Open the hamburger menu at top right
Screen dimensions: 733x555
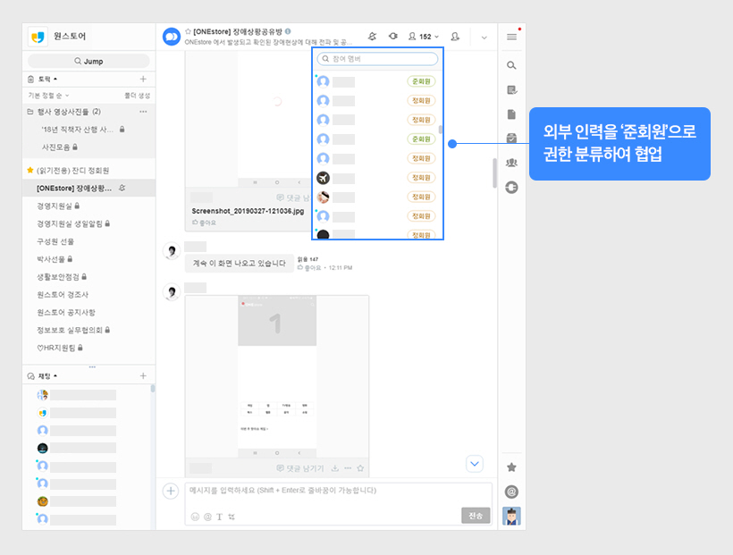(511, 37)
